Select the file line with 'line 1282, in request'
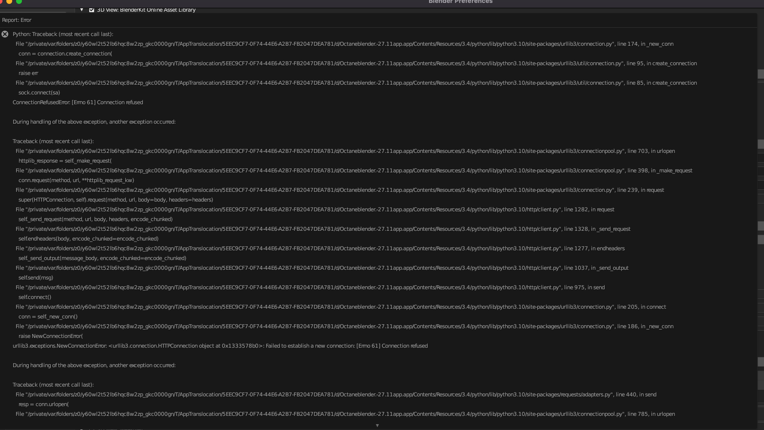764x430 pixels. click(315, 209)
